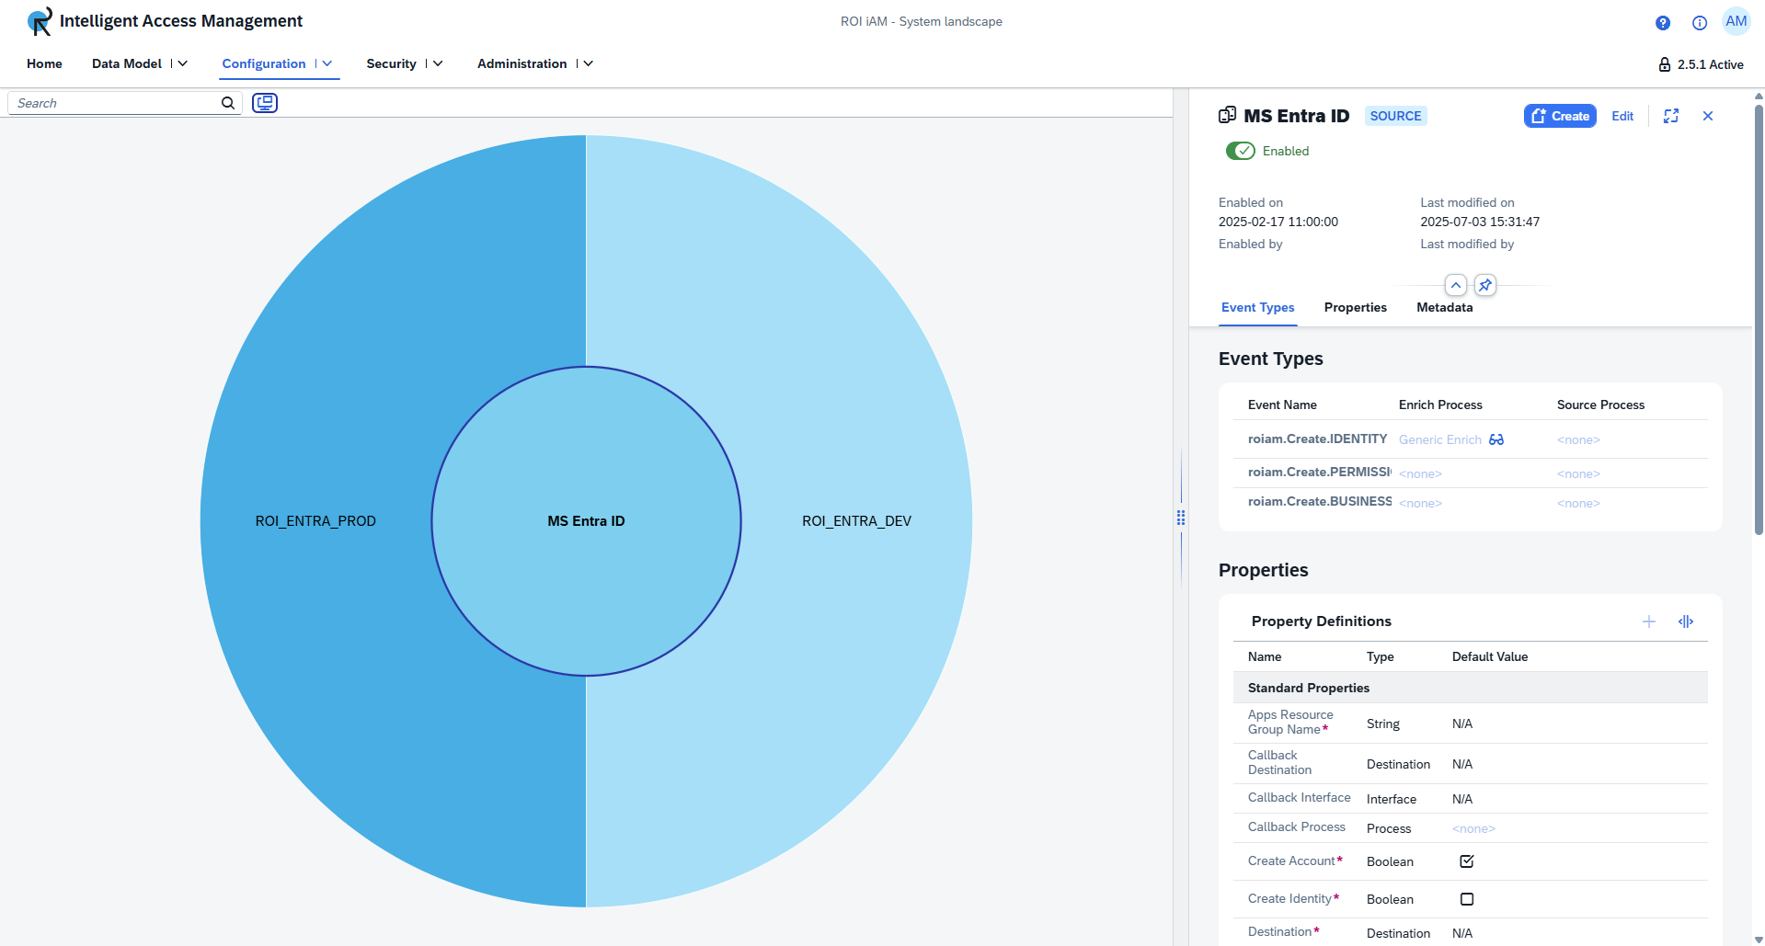
Task: Open the Data Model dropdown arrow
Action: 183,63
